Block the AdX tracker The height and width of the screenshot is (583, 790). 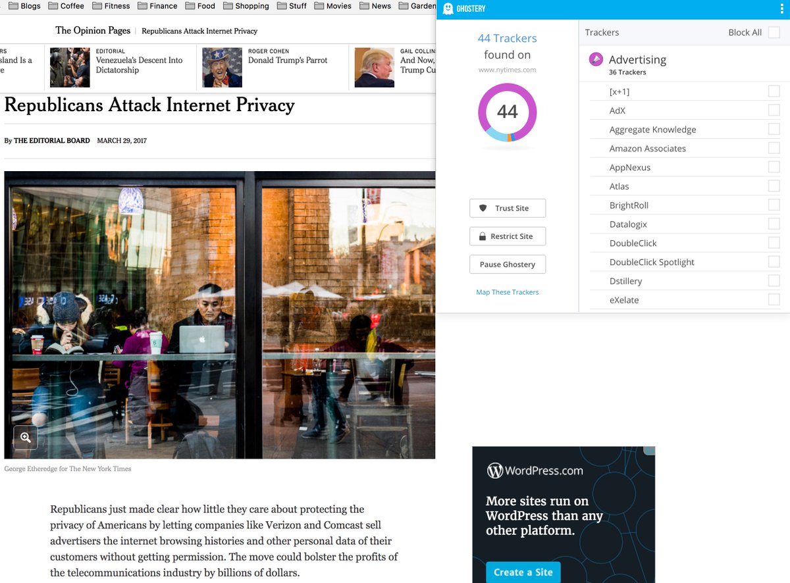[774, 111]
